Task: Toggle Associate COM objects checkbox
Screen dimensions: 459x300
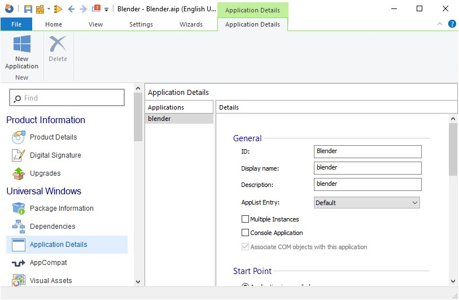Action: click(245, 247)
